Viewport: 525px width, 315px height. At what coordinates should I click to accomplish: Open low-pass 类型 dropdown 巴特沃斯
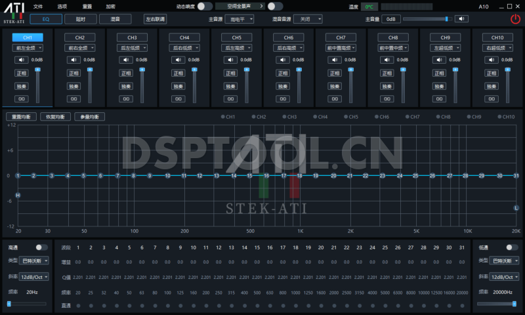504,261
